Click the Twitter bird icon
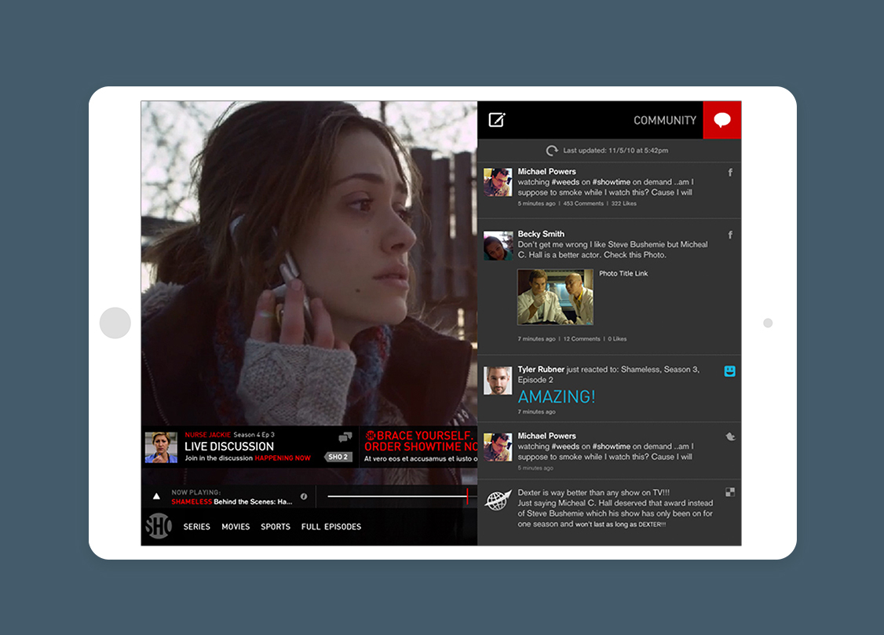Screen dimensions: 884x635 click(730, 436)
